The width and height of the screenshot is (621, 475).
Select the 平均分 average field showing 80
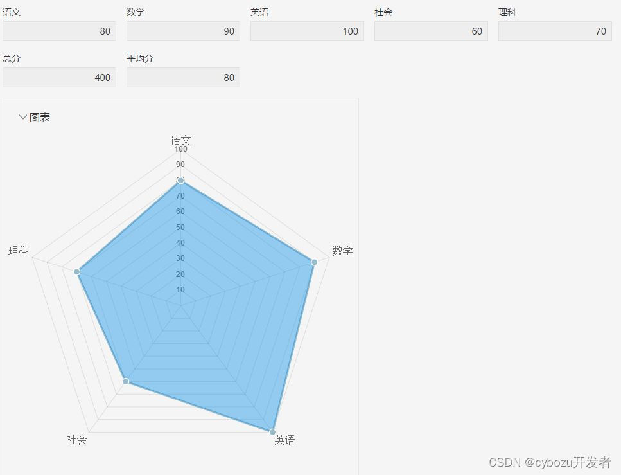[183, 77]
